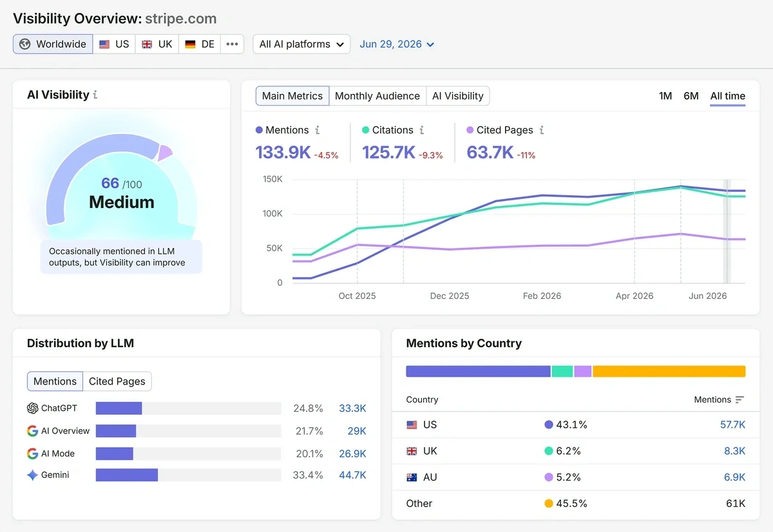Click the Jun 2026 chart marker
The width and height of the screenshot is (773, 532).
[x=727, y=232]
